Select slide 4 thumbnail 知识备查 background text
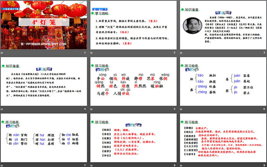 coord(44,81)
